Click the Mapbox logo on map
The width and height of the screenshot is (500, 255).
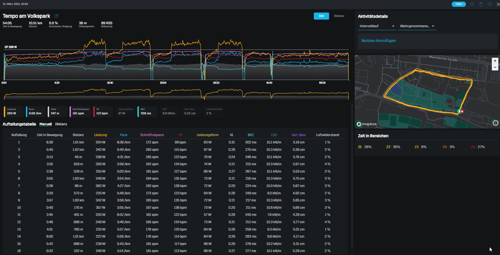(367, 124)
